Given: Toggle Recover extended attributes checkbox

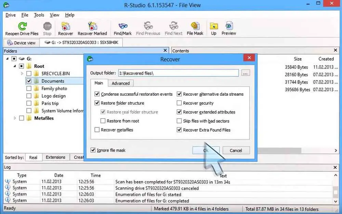Looking at the screenshot, I should click(179, 112).
